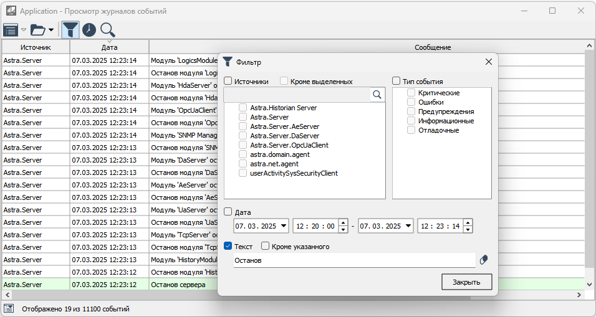Expand the folder icon dropdown arrow

click(x=51, y=30)
